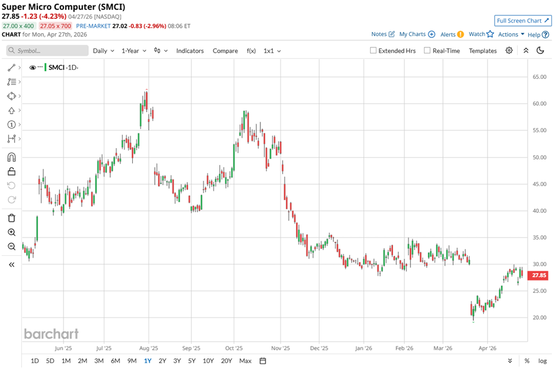Click the Watch star icon
This screenshot has height=375, width=555.
click(x=490, y=34)
